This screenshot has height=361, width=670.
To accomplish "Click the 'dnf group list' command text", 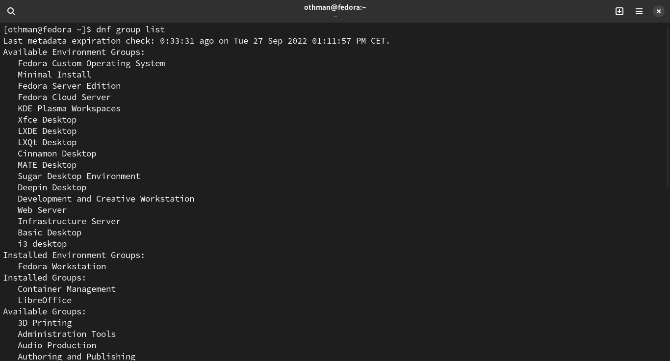I will [130, 29].
